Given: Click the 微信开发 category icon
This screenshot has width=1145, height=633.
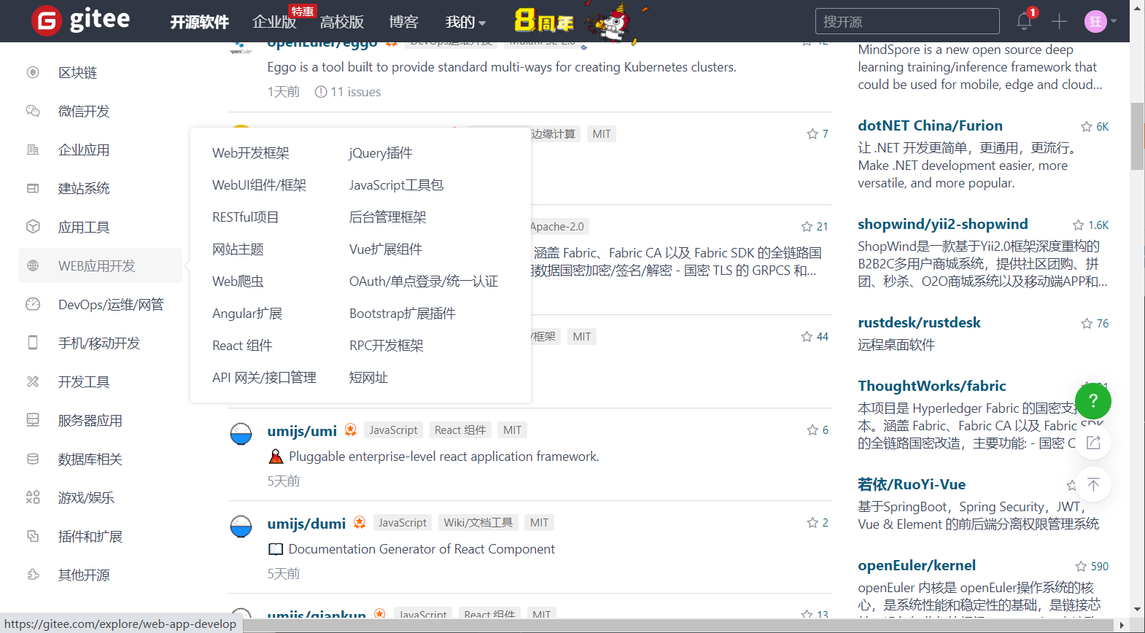Looking at the screenshot, I should [33, 111].
